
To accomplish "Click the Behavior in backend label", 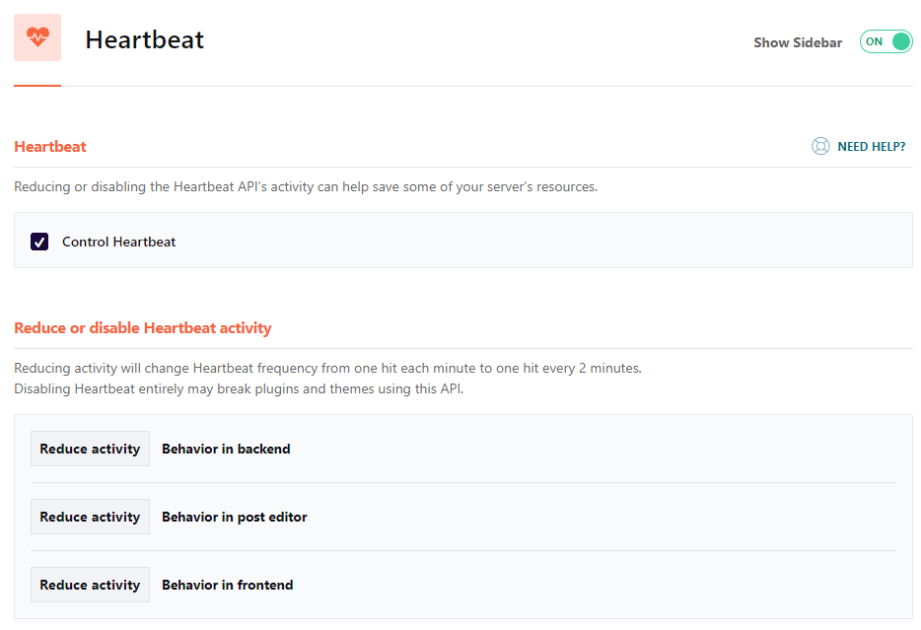I will (226, 448).
